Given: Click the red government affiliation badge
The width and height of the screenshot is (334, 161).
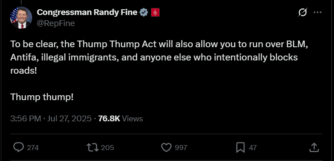Looking at the screenshot, I should [x=155, y=12].
